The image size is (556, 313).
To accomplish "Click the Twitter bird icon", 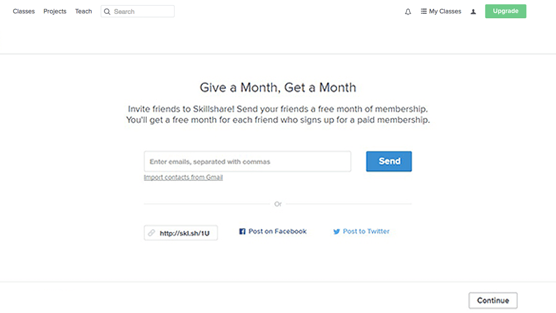I will (x=336, y=232).
